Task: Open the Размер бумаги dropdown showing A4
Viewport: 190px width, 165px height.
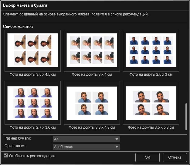Action: tap(87, 139)
